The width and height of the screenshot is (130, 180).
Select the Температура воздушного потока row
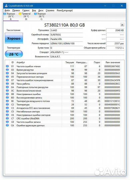click(x=63, y=101)
